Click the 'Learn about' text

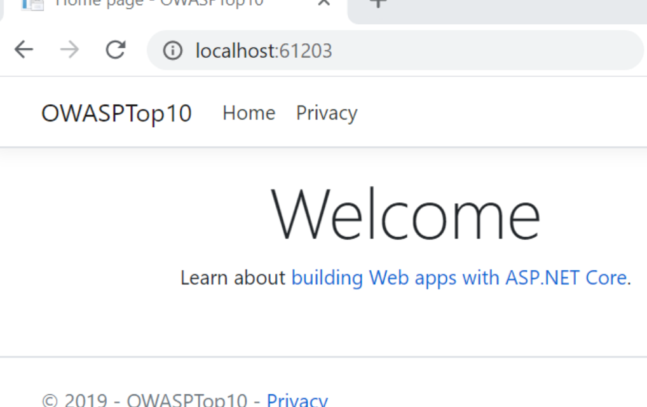[x=233, y=278]
